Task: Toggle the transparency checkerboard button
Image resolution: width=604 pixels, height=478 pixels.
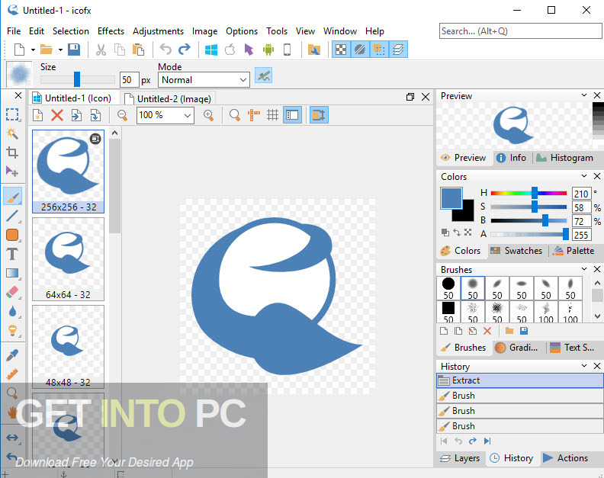Action: click(x=341, y=50)
